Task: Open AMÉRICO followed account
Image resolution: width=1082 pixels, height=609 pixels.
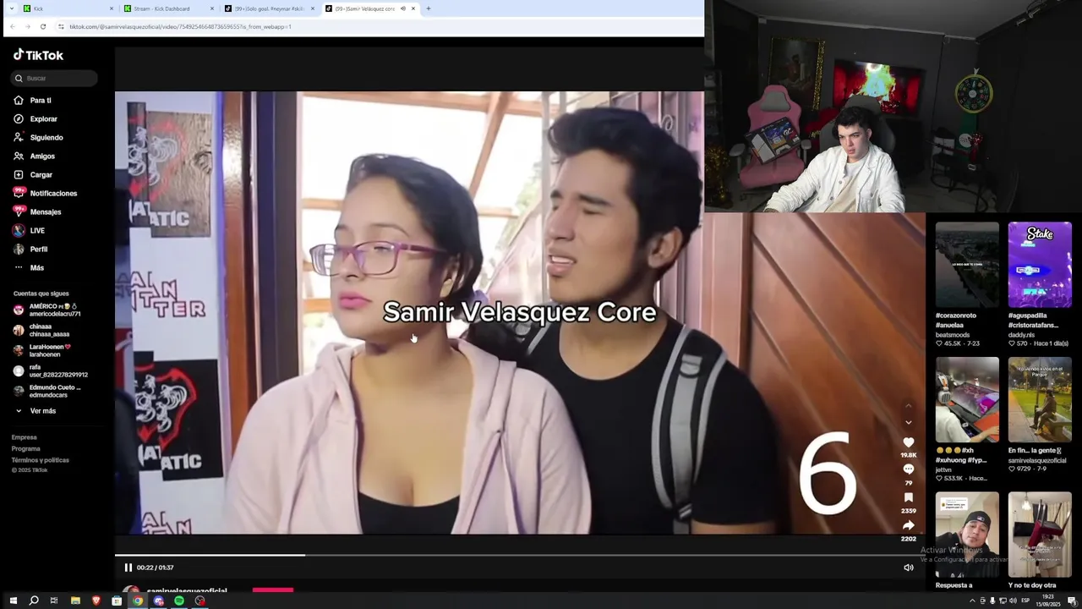Action: tap(47, 310)
